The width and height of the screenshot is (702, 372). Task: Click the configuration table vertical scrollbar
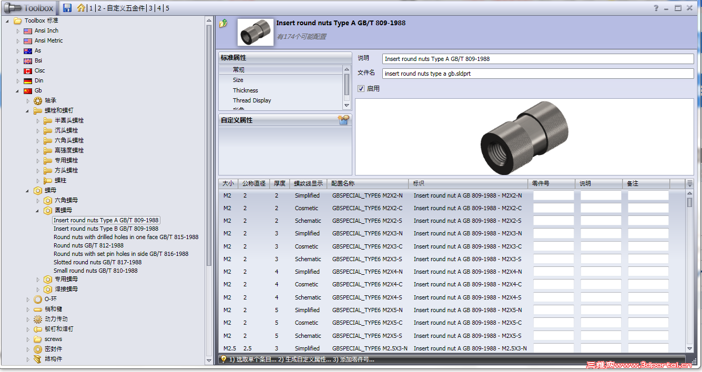689,271
